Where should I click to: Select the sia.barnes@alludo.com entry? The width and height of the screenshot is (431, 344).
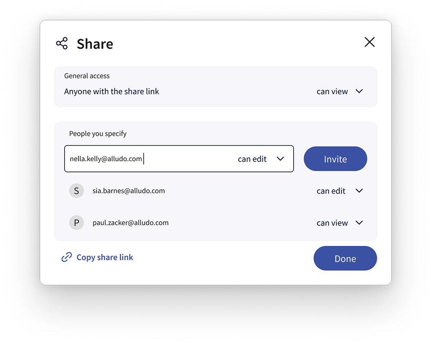click(128, 190)
